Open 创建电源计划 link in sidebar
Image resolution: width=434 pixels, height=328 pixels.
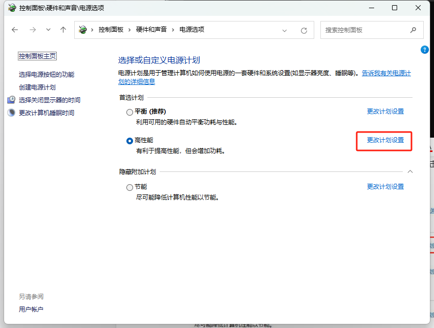[37, 87]
